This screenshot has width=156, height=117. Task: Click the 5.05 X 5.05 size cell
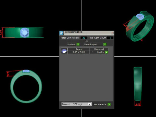[x=79, y=52]
